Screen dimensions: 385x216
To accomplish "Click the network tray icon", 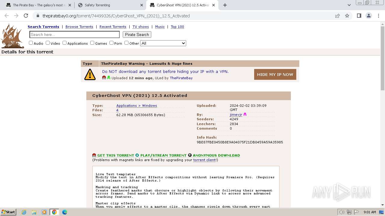I will [349, 212].
